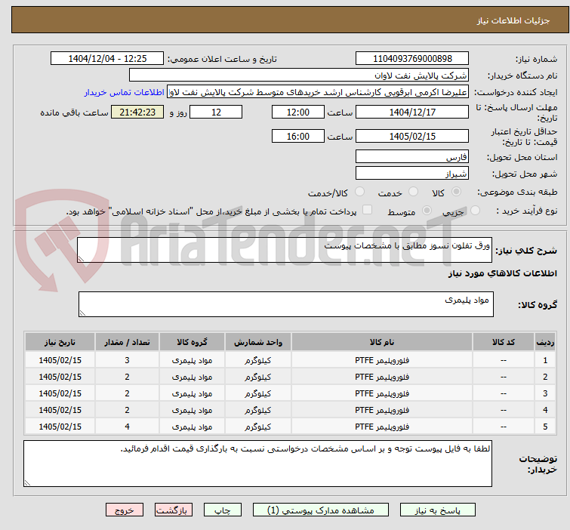Click the announcement date field 1404/12/04 - 12:25
The height and width of the screenshot is (530, 570).
107,59
